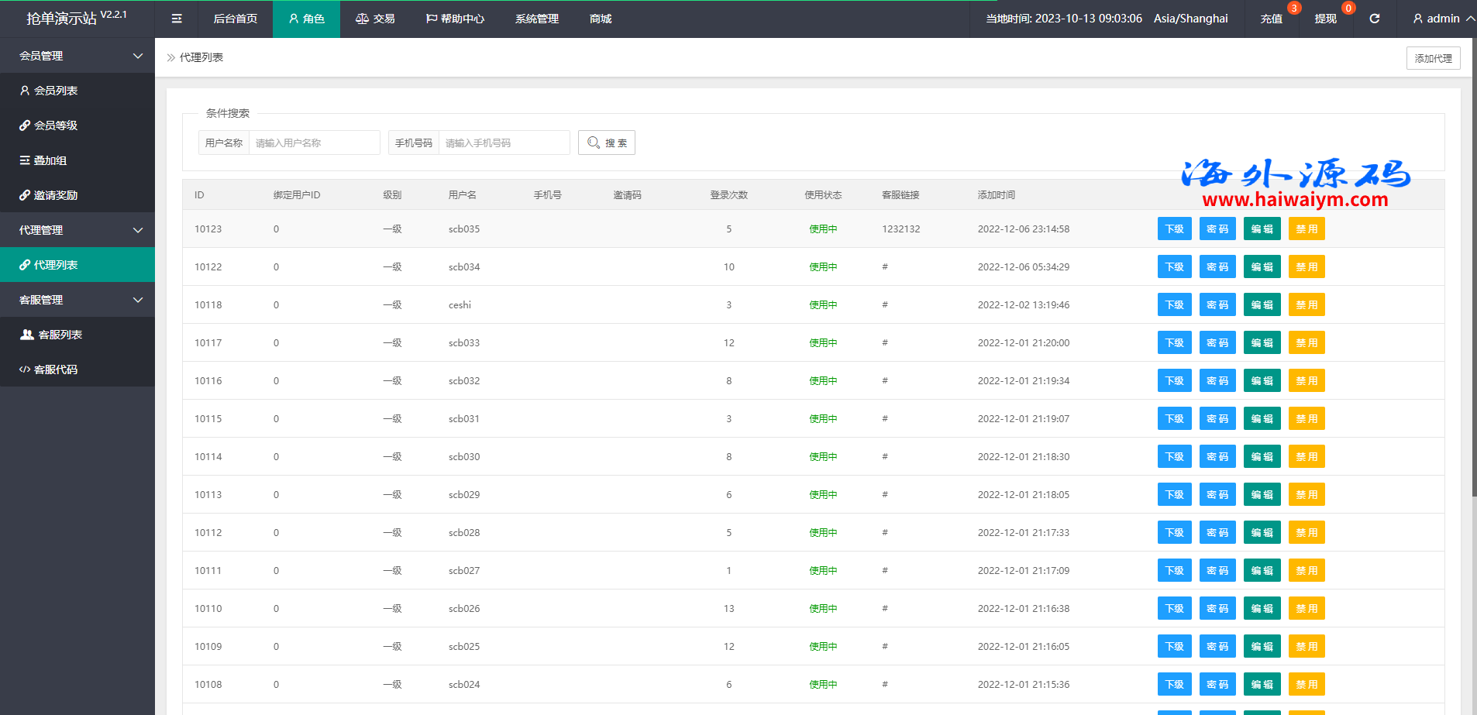
Task: Open 邀请奖励 in the sidebar
Action: [x=56, y=195]
